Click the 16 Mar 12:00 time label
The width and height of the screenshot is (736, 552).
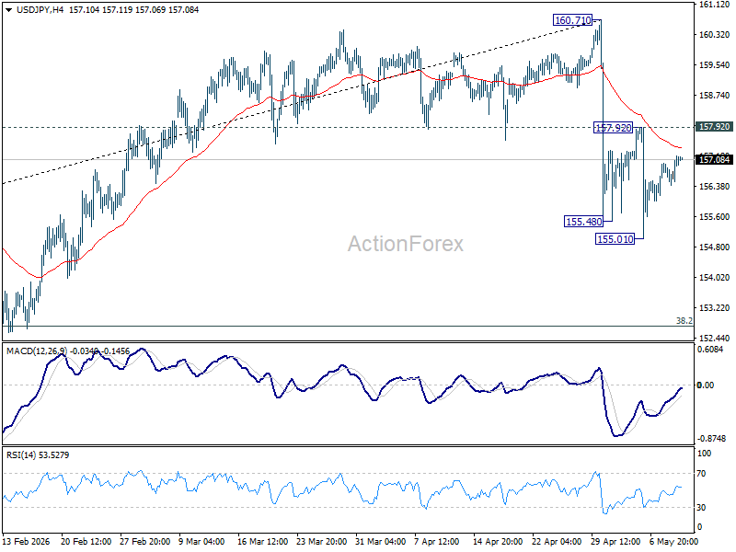click(x=263, y=542)
